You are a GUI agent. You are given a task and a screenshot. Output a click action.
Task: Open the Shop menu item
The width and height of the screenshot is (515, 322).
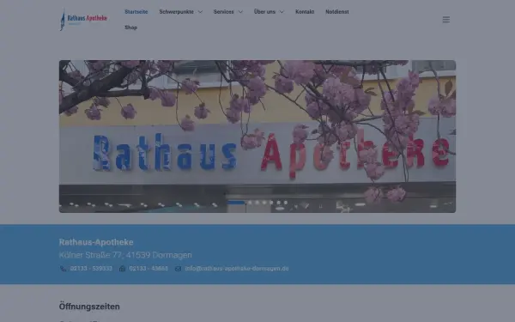[131, 27]
